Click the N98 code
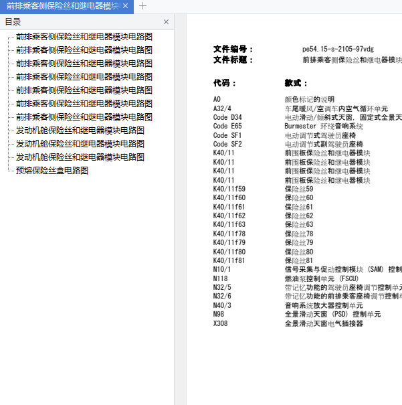The height and width of the screenshot is (405, 402). [x=219, y=315]
